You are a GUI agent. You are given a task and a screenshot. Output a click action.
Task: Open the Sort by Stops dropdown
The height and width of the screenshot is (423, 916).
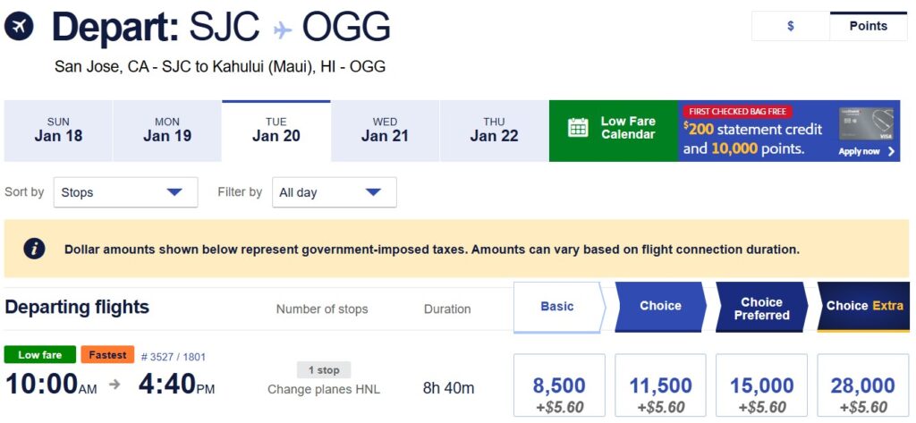[x=125, y=192]
